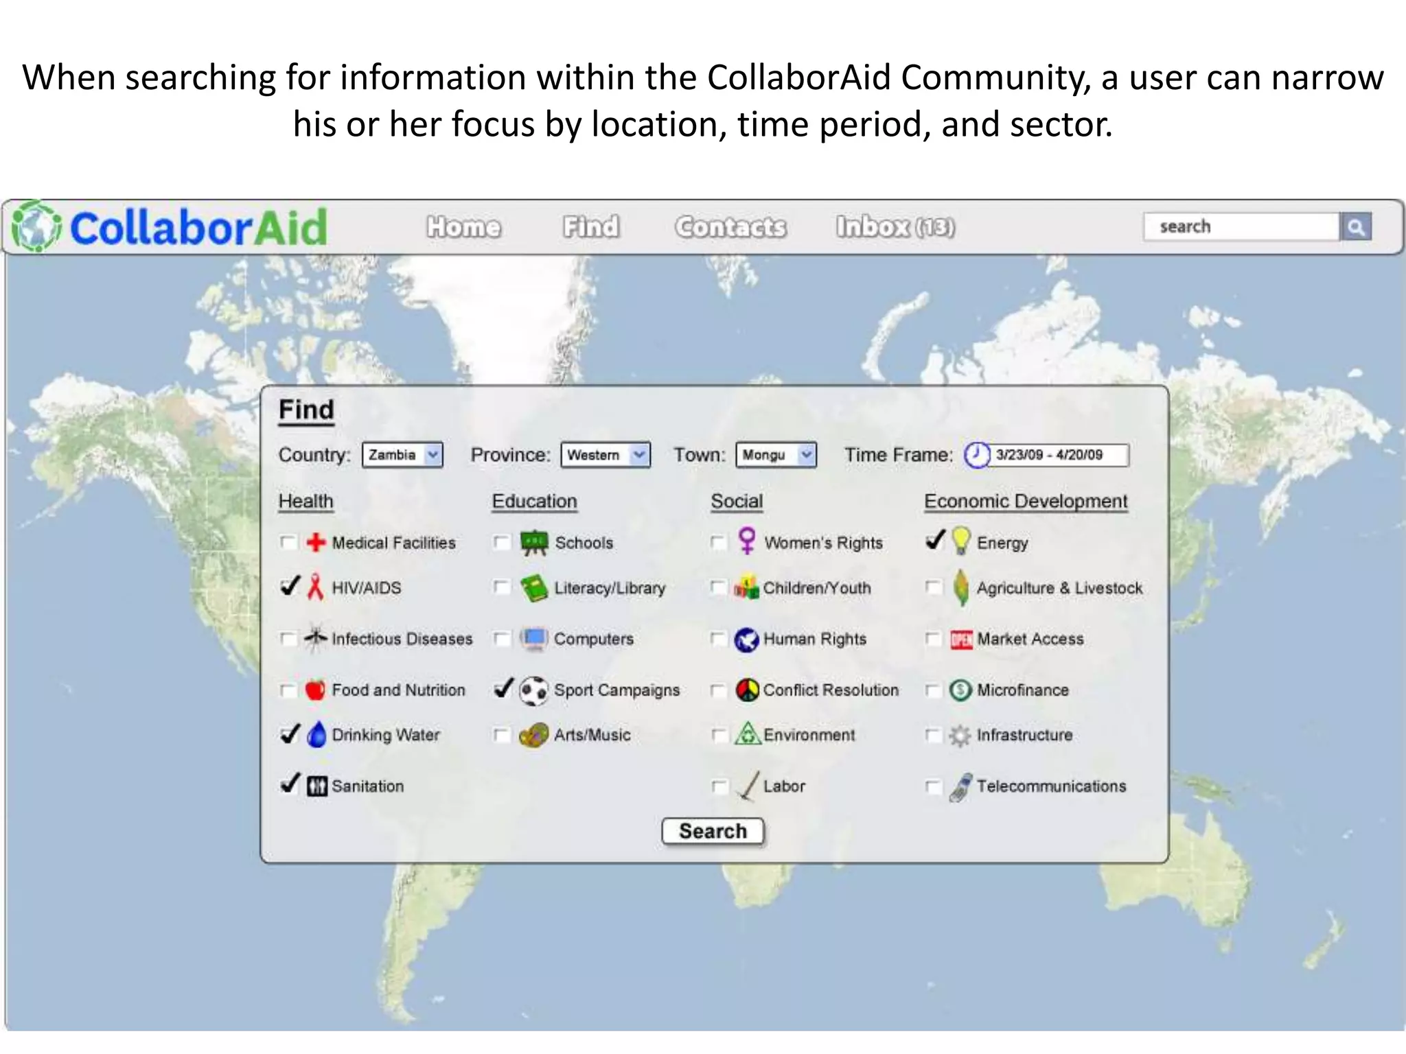Click the red ribbon HIV/AIDS icon
Image resolution: width=1406 pixels, height=1054 pixels.
tap(315, 587)
